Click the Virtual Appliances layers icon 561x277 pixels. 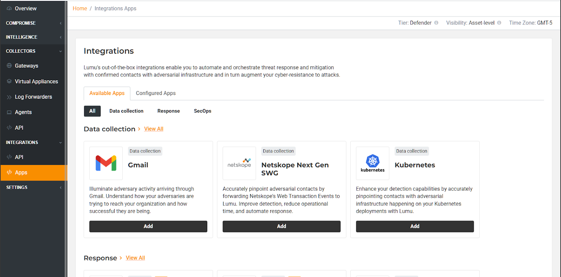9,81
